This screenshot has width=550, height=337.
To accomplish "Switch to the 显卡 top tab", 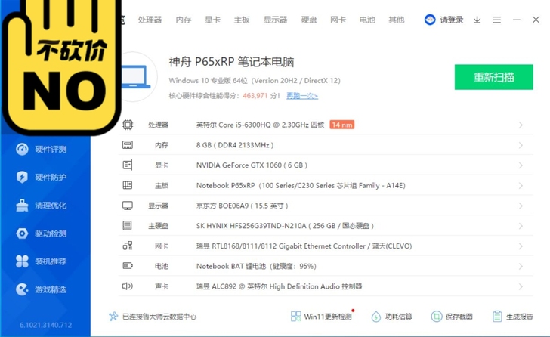I will [212, 20].
